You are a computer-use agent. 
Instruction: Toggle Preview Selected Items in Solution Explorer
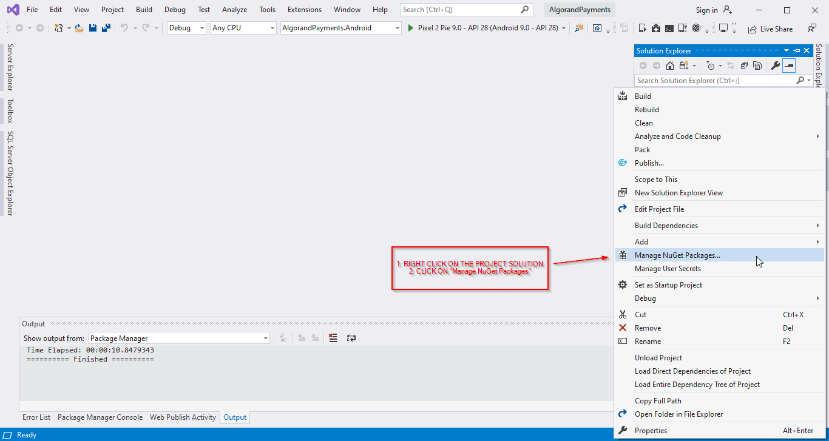789,66
